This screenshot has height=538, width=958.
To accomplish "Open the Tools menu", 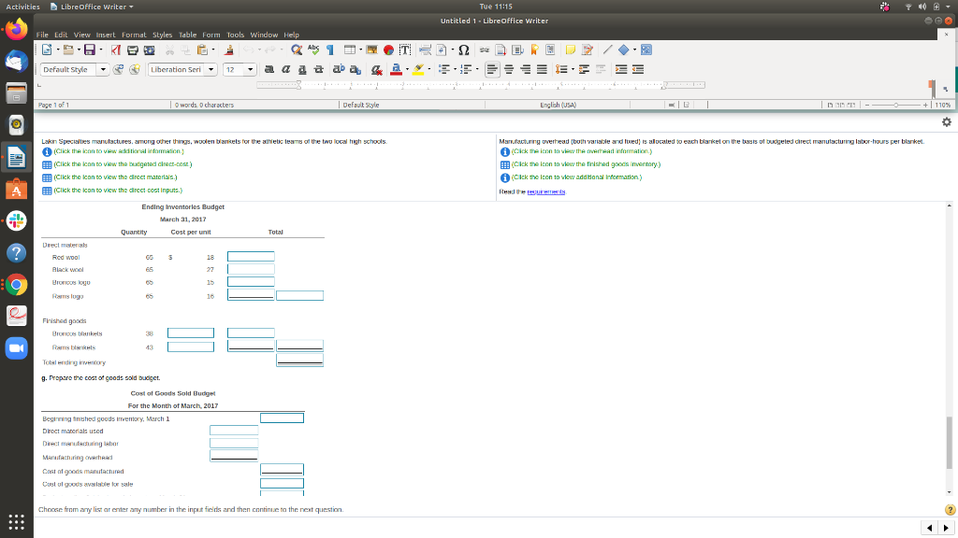I will click(235, 35).
